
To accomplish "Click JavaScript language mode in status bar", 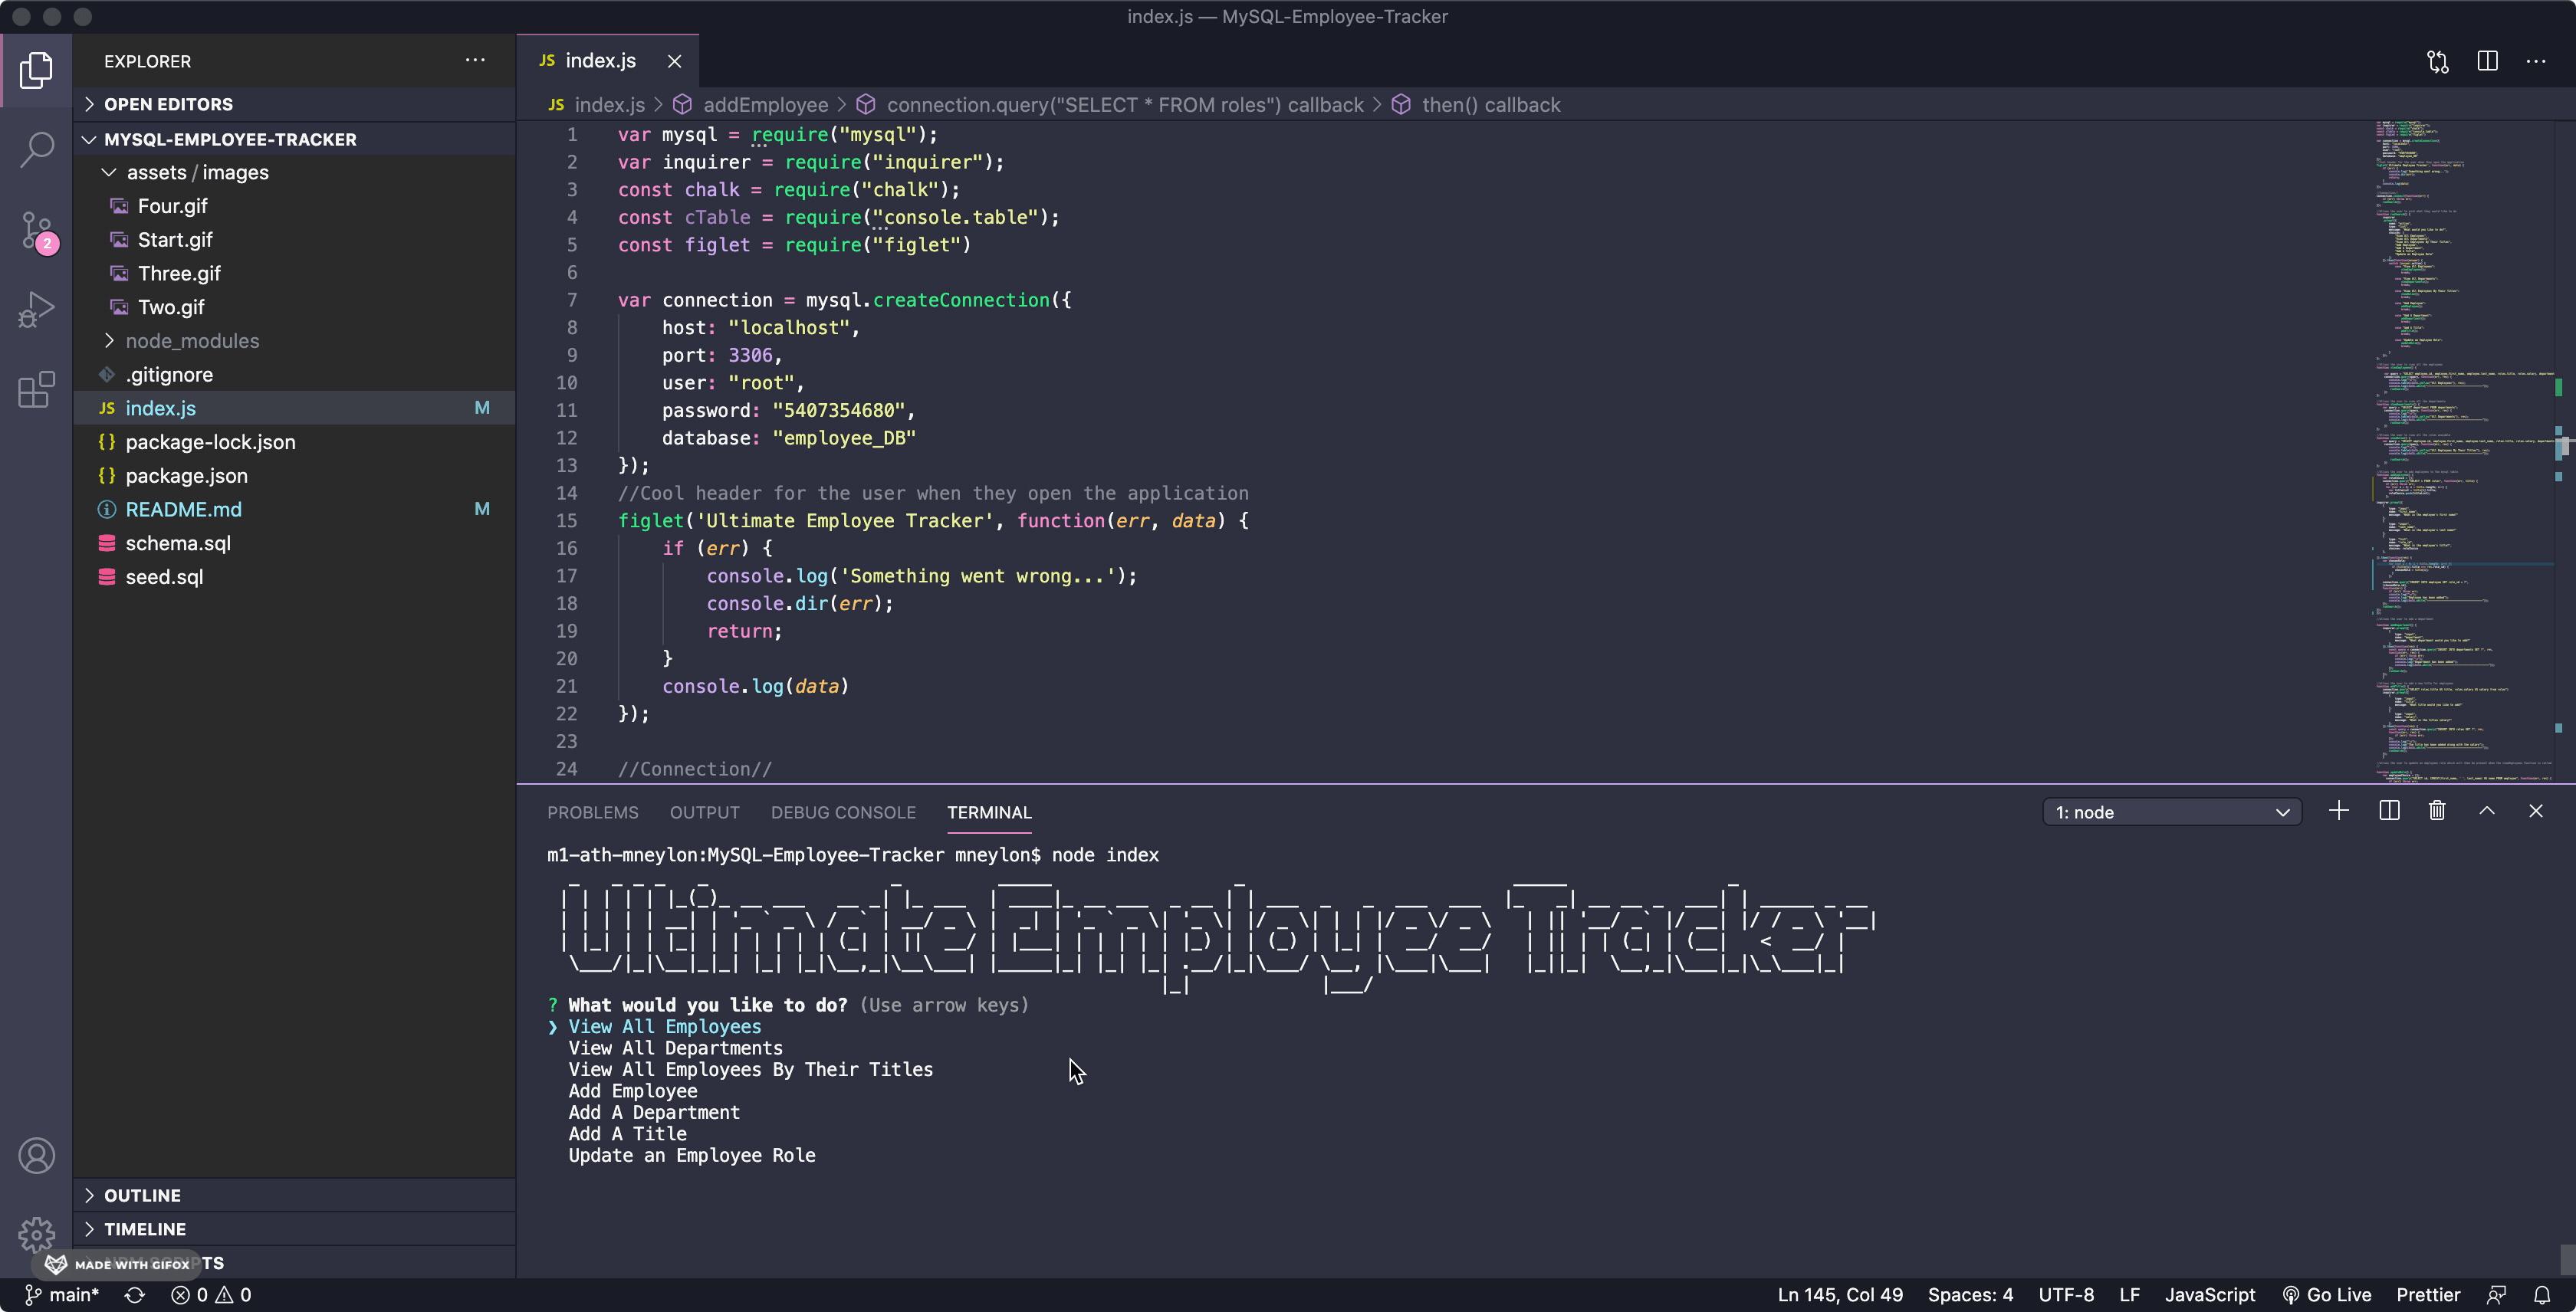I will [x=2209, y=1295].
